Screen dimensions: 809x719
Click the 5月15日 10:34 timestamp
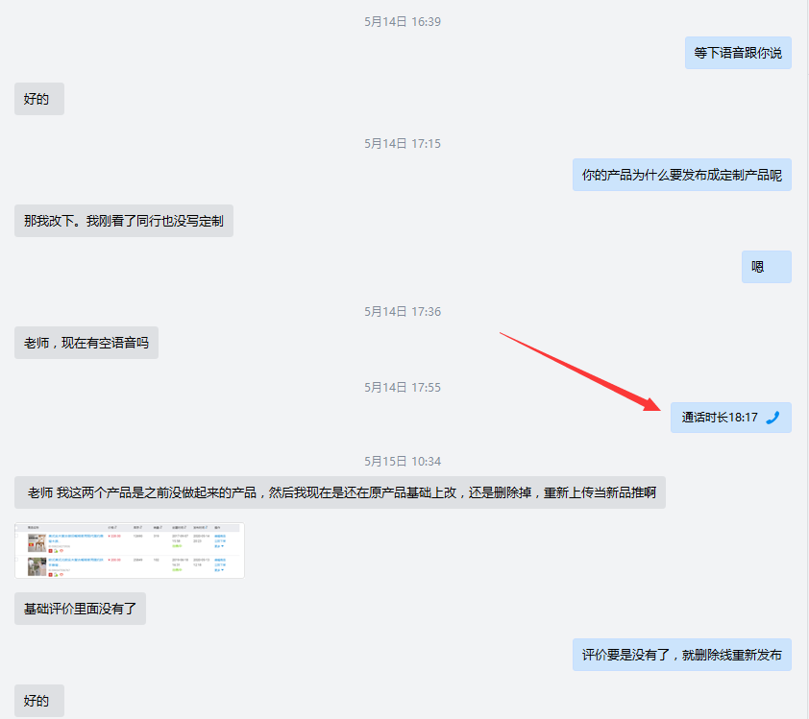point(403,461)
